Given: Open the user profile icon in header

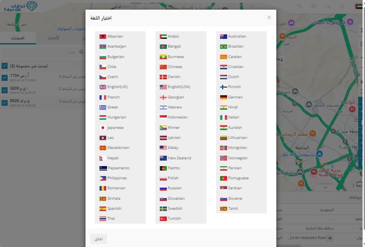Looking at the screenshot, I should click(x=342, y=6).
